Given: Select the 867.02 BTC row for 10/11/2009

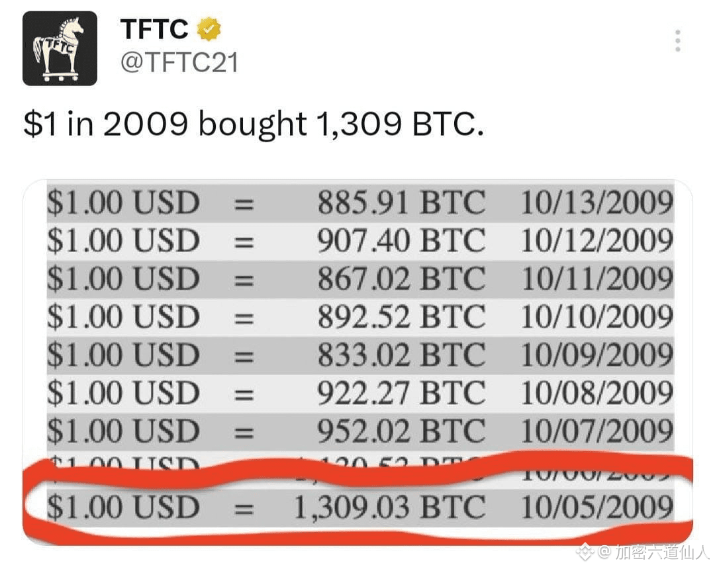Looking at the screenshot, I should (358, 278).
